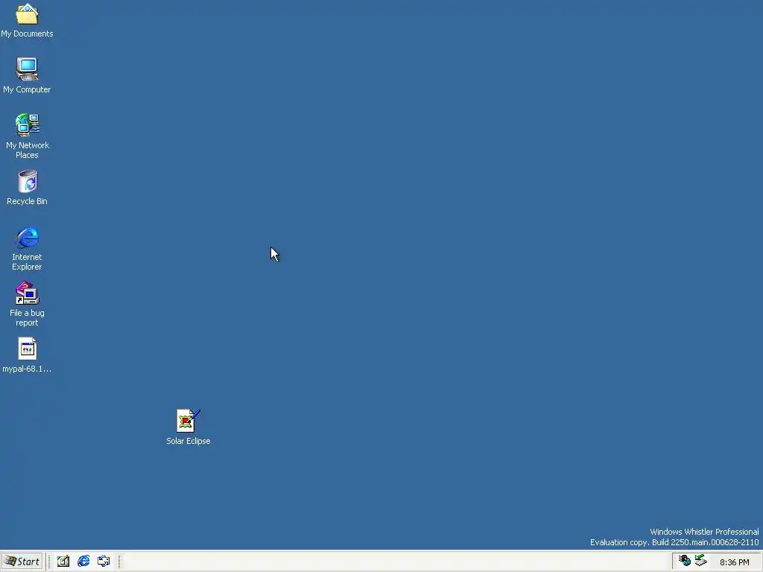Click the network tray icon with globe
Viewport: 763px width, 572px height.
pos(685,561)
